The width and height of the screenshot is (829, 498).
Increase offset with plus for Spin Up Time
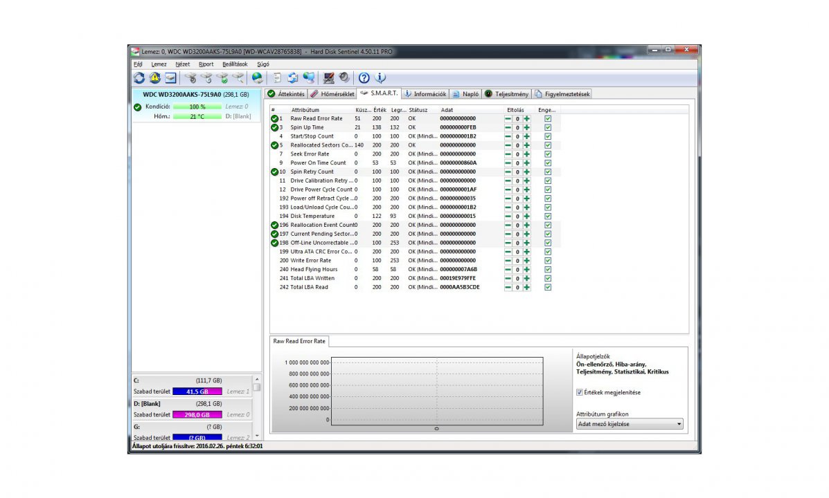526,127
